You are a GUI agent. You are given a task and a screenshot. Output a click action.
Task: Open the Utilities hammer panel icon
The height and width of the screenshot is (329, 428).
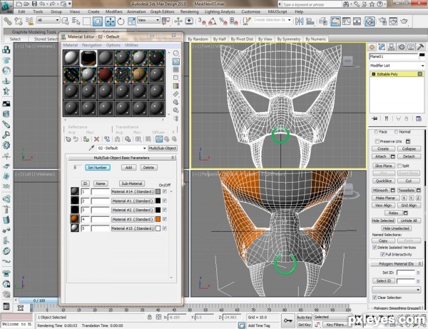tap(421, 47)
